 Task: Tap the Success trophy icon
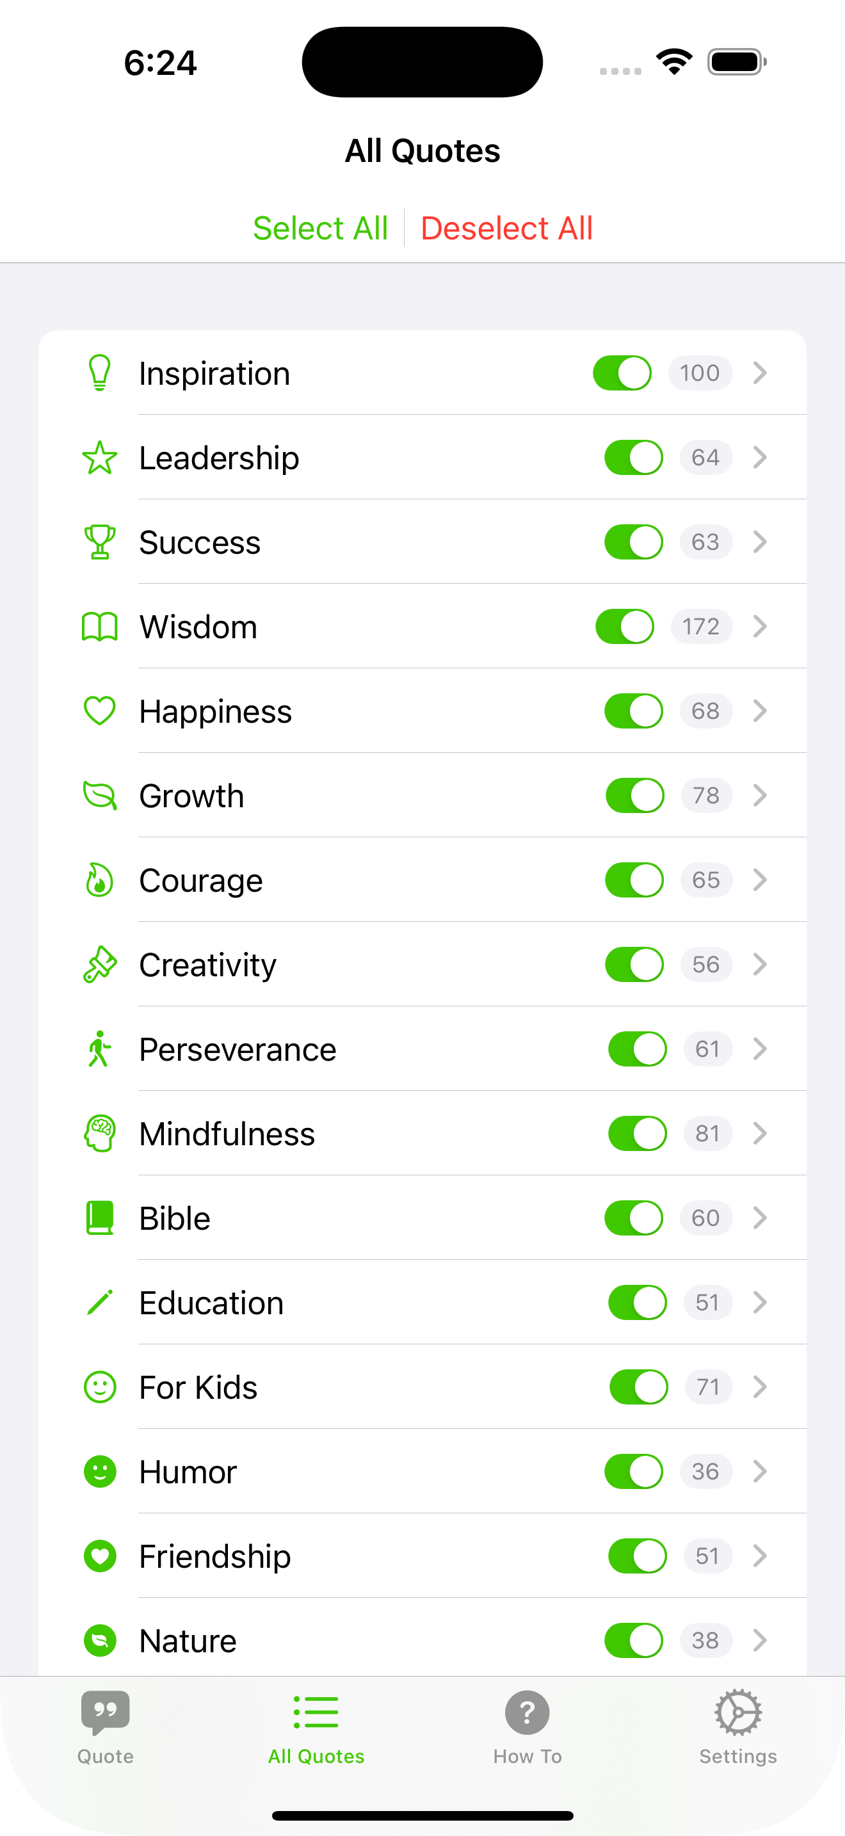[100, 542]
